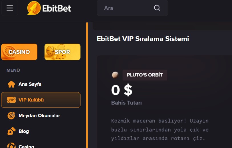Open the Ana Sayfa menu item
This screenshot has width=232, height=148.
[30, 84]
